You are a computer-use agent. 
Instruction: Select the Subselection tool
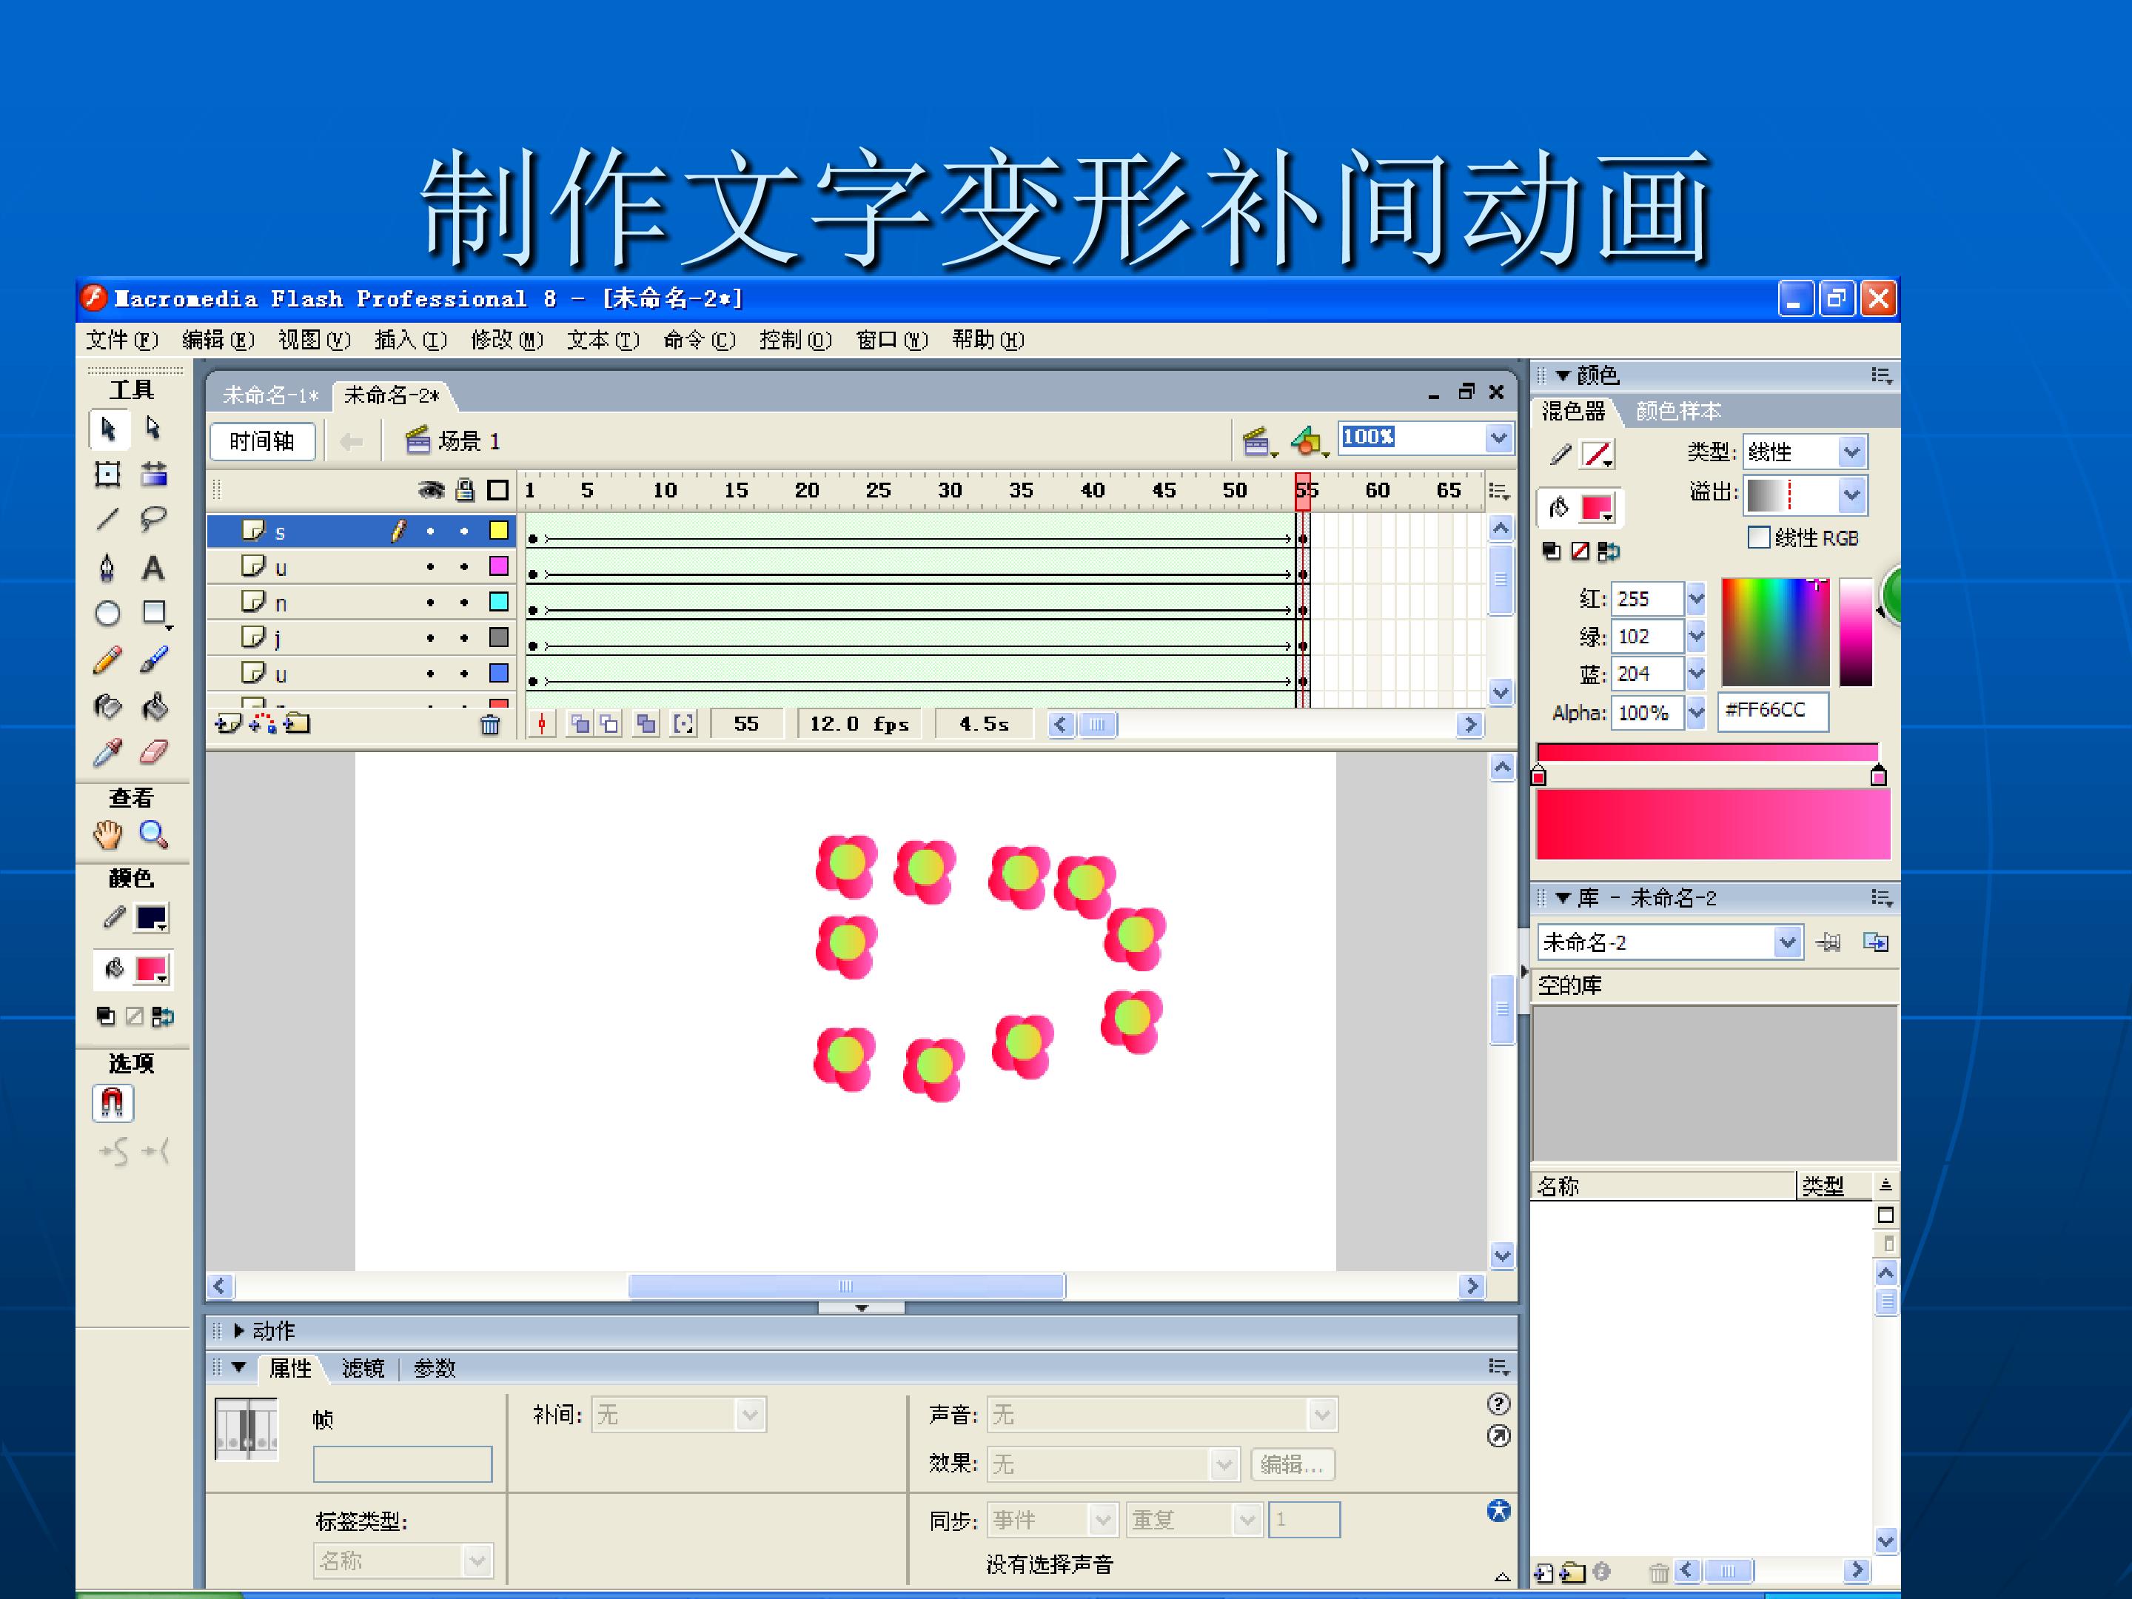153,428
